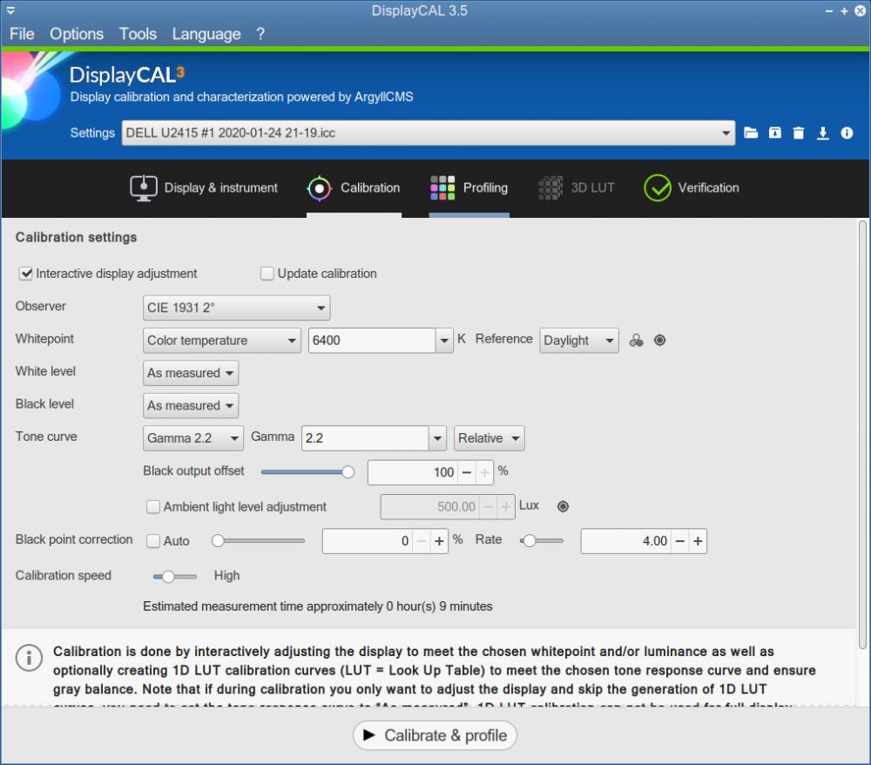The width and height of the screenshot is (871, 765).
Task: Click the color temperature 6400 field
Action: coord(372,341)
